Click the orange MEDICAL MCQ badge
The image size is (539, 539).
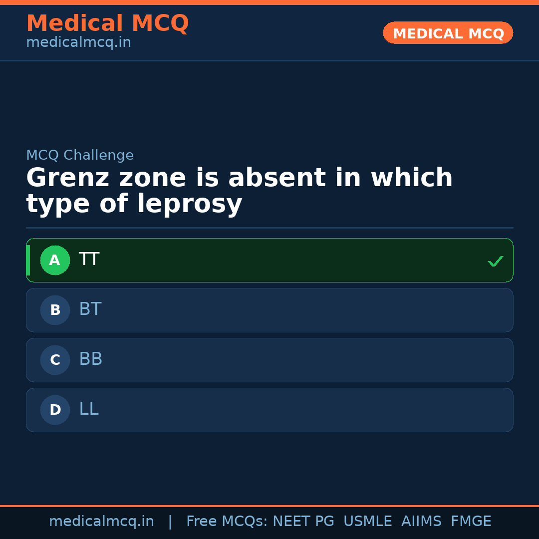[x=448, y=33]
